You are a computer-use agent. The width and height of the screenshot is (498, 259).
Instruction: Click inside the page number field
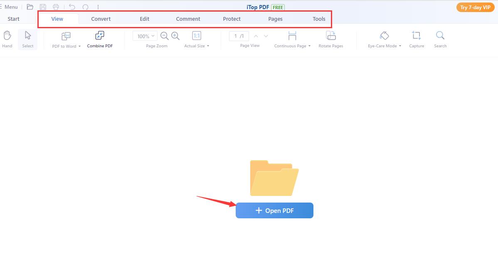(x=238, y=36)
